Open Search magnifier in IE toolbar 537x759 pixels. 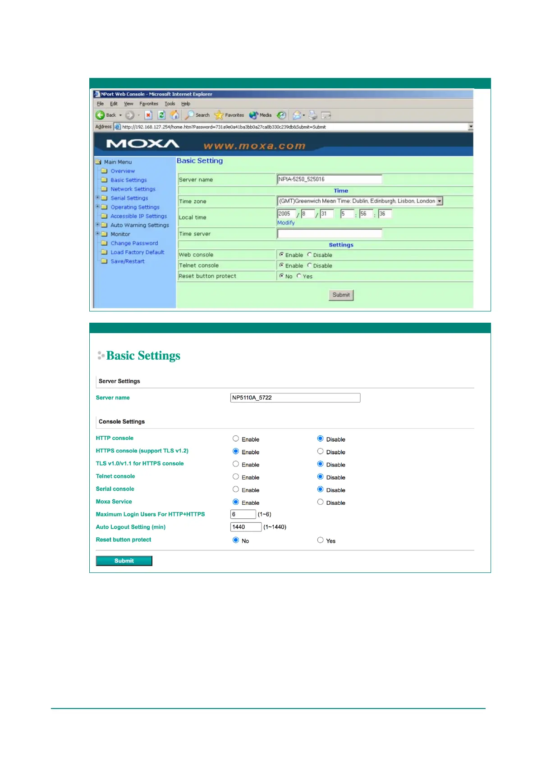[x=189, y=115]
